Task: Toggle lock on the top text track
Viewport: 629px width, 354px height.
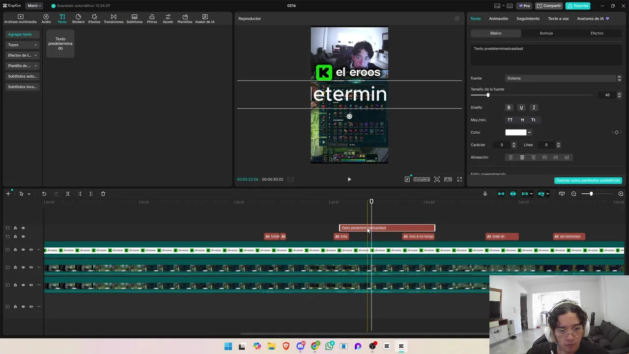Action: [15, 228]
